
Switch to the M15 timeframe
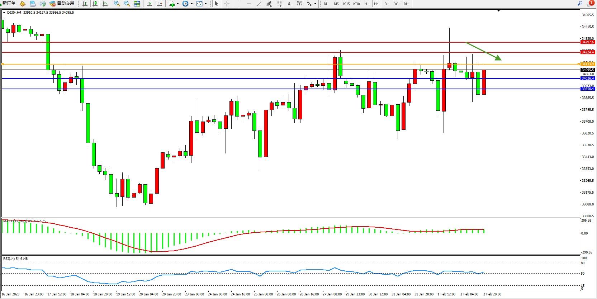346,4
